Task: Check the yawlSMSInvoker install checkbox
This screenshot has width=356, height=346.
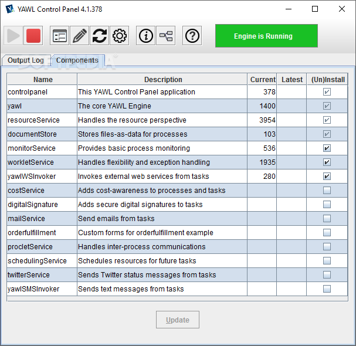Action: [x=327, y=289]
